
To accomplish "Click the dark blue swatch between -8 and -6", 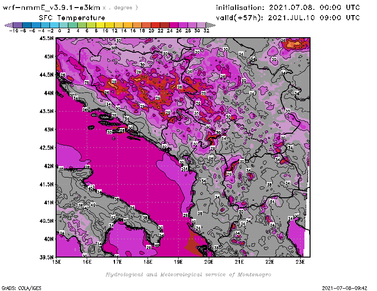I will (27, 25).
